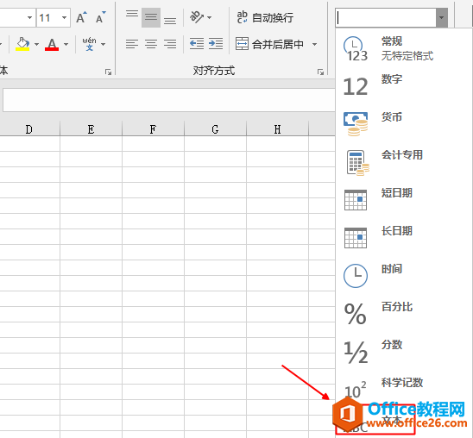The image size is (473, 438).
Task: Apply the yellow fill color bucket
Action: pos(22,44)
